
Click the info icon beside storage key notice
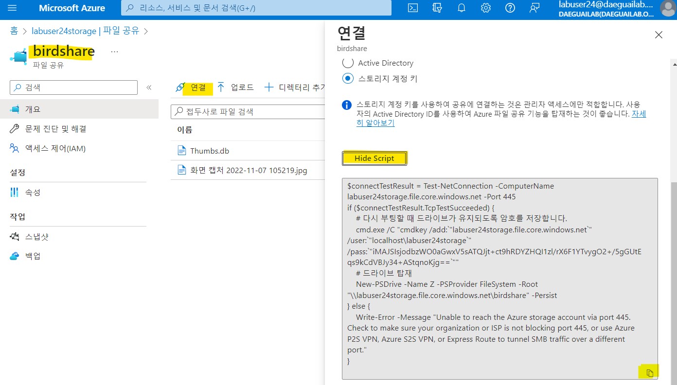pos(347,105)
